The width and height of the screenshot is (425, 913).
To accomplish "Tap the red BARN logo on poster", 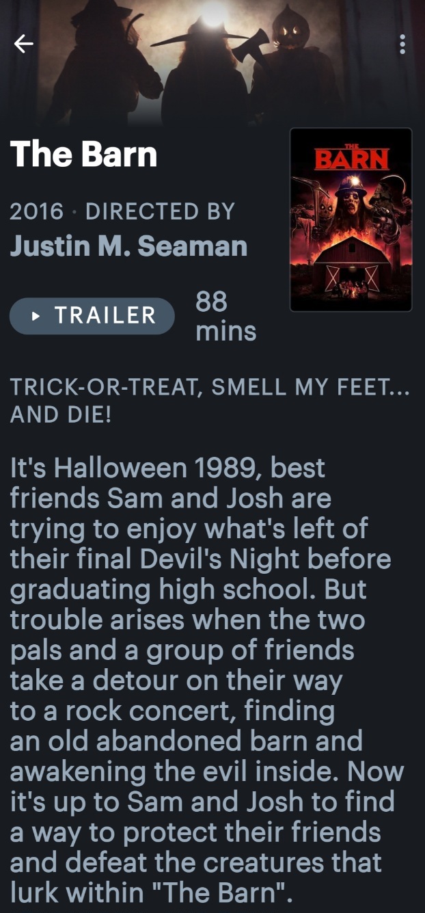I will (351, 159).
